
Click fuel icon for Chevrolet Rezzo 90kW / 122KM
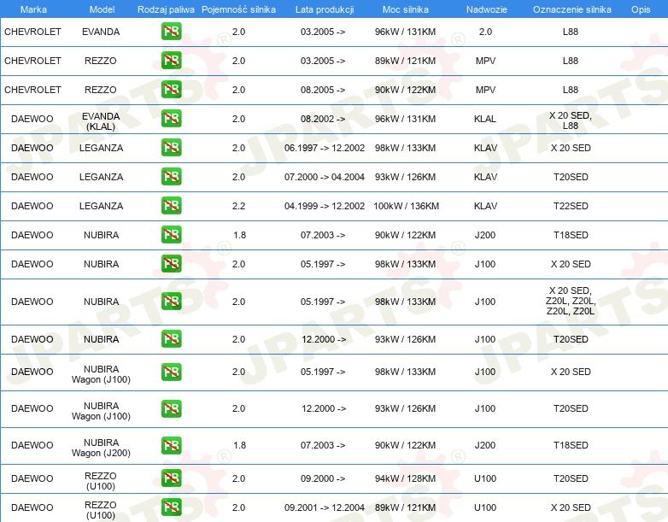point(171,90)
